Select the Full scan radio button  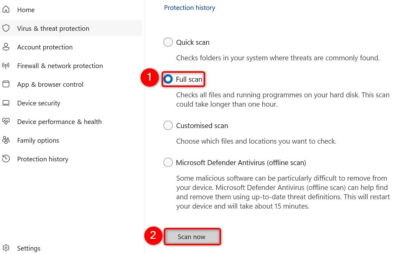[168, 79]
